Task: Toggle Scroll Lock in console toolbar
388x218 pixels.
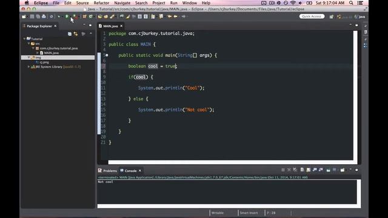Action: pos(309,170)
